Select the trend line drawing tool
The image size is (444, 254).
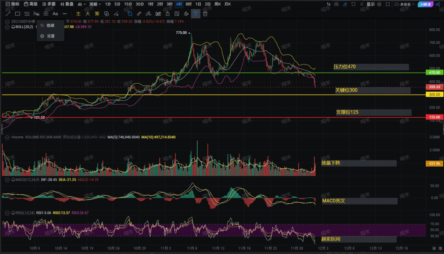pos(8,14)
